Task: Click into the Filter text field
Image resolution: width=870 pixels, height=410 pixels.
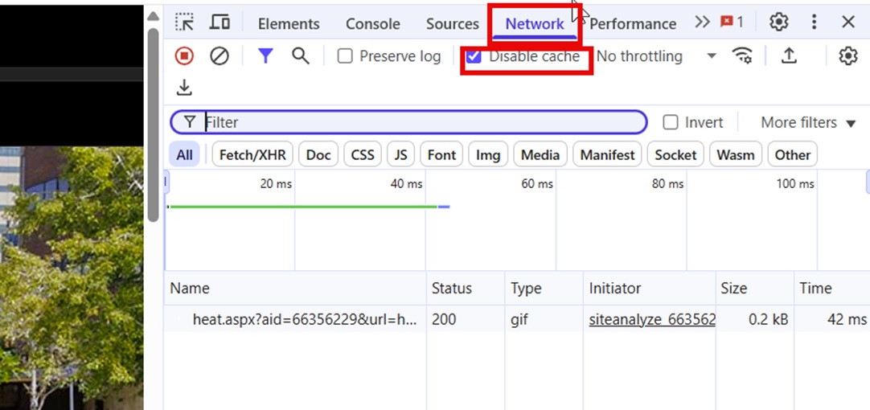Action: click(408, 122)
